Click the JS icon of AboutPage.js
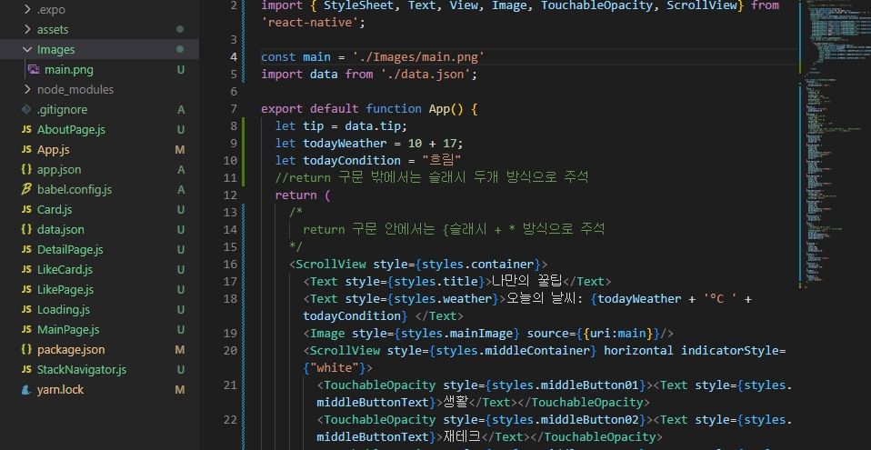Screen dimensions: 871x450 point(26,129)
